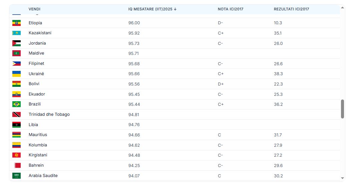
Task: Sort table by Vendi column header
Action: [x=34, y=9]
